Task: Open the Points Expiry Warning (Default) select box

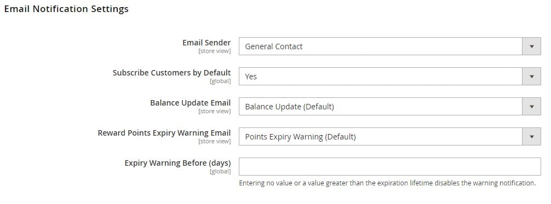Action: click(390, 137)
